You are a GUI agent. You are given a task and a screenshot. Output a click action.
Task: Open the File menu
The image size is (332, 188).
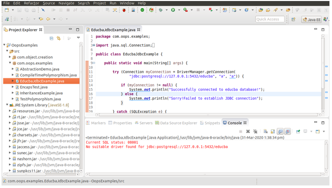click(6, 3)
